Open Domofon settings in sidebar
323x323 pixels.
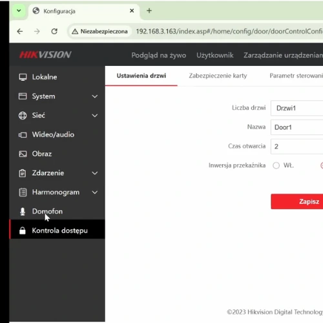(x=57, y=211)
